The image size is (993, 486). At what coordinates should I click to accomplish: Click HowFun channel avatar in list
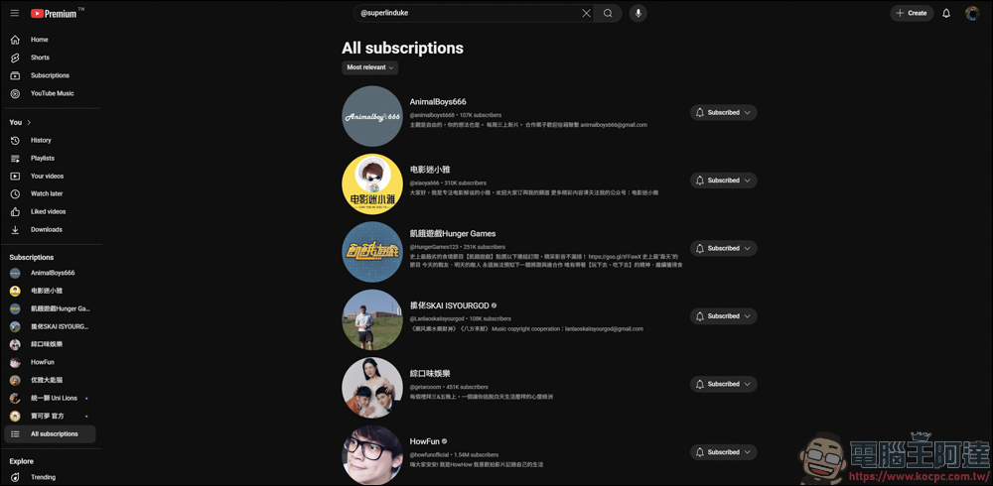click(x=372, y=455)
